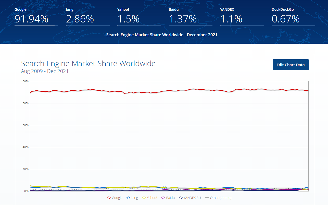Select the Yahoo! 1.5% stat
Viewport: 328px width, 205px height.
(139, 16)
